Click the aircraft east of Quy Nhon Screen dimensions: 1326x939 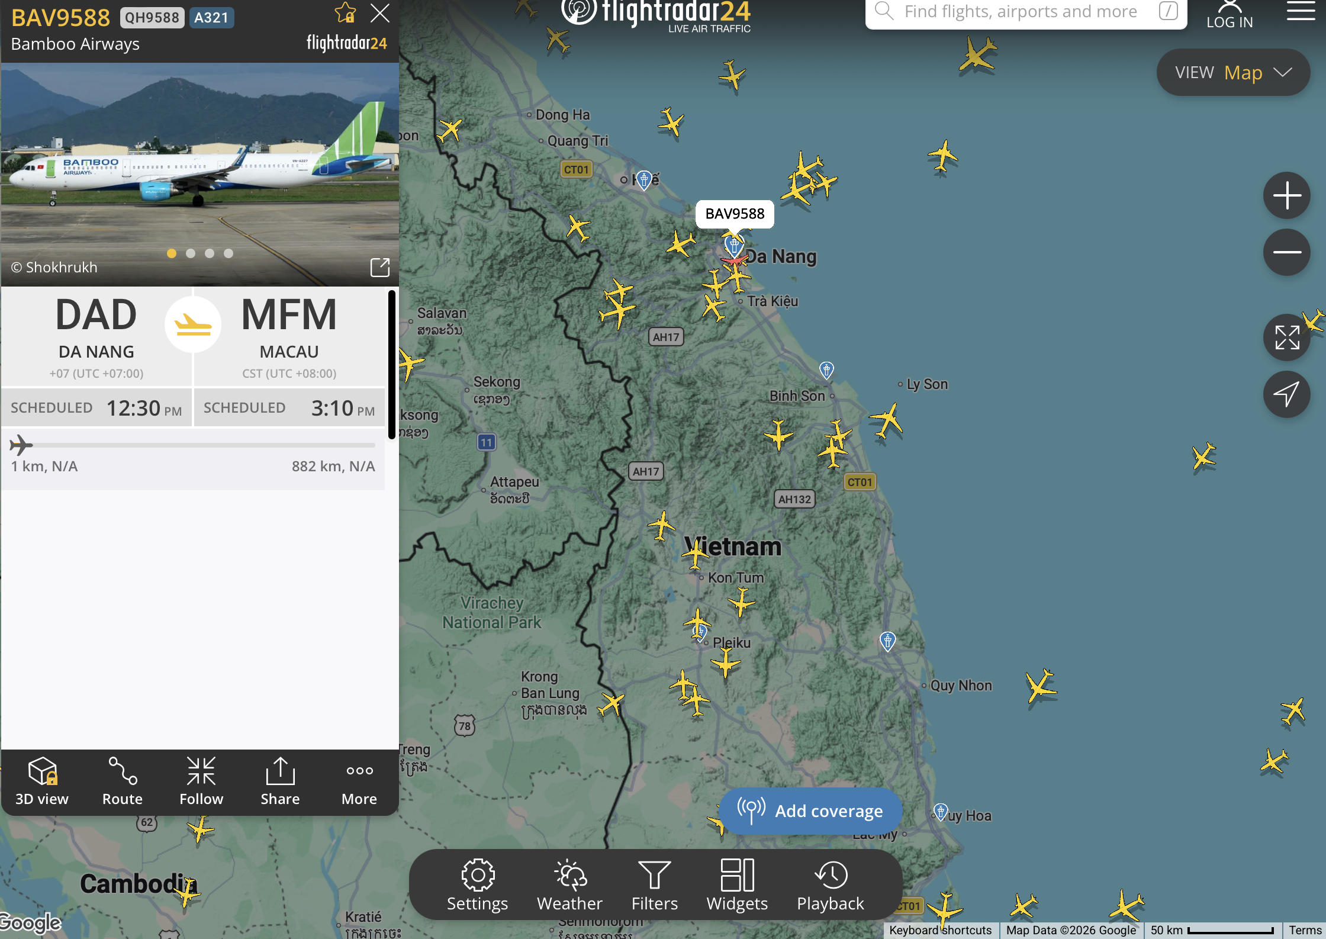pos(1041,686)
